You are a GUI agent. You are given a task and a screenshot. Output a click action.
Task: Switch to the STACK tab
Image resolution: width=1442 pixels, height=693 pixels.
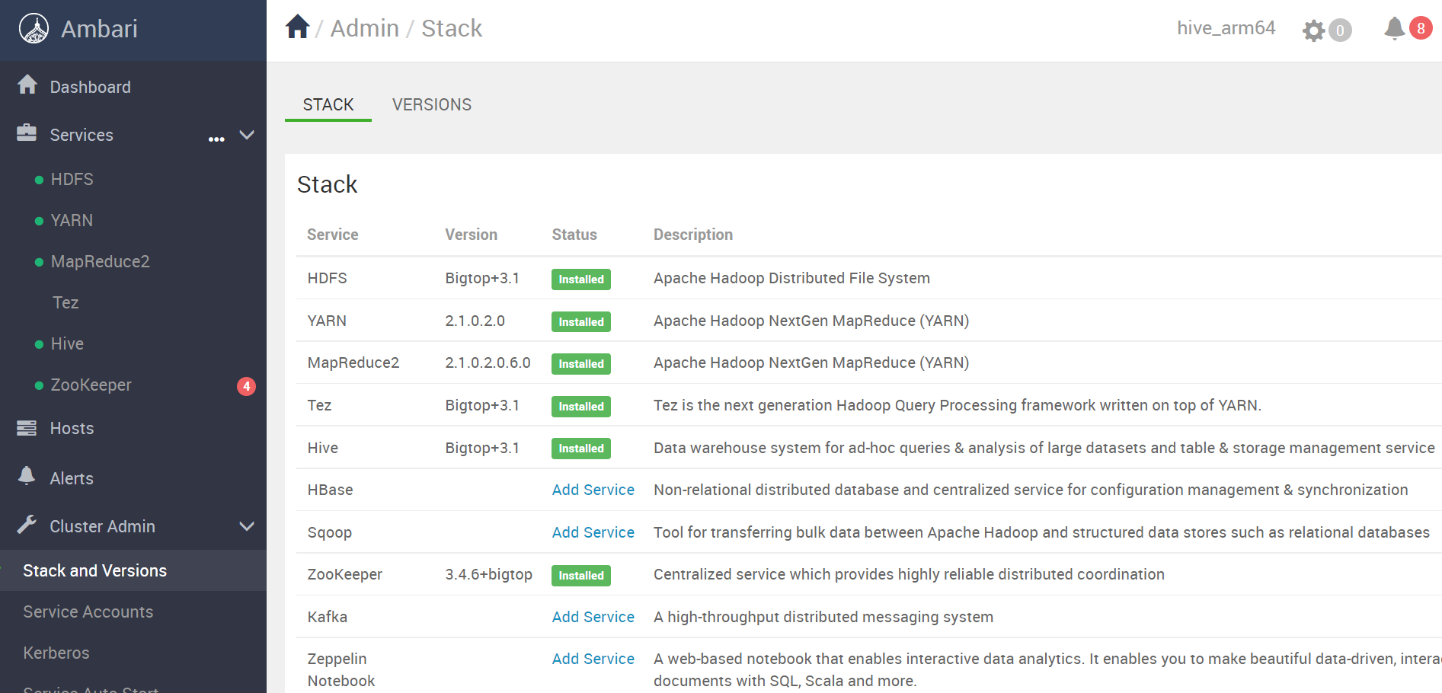tap(328, 104)
